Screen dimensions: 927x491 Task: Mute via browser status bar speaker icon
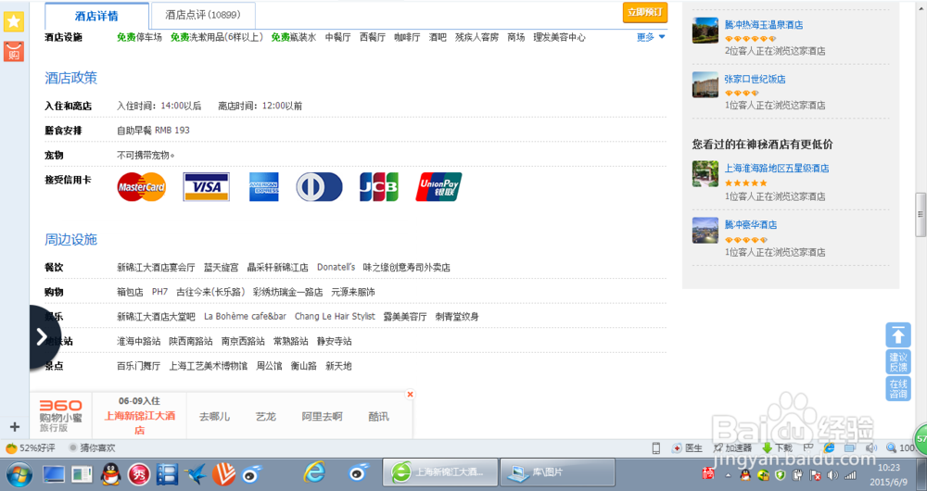coord(870,448)
